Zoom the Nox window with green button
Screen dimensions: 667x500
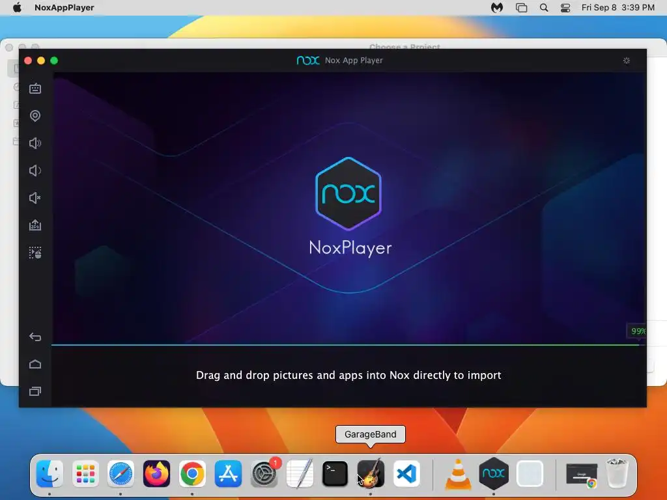(54, 61)
